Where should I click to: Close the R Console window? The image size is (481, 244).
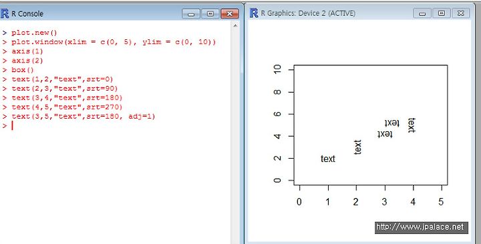click(229, 14)
